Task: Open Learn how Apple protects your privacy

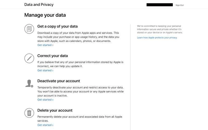Action: point(157,37)
